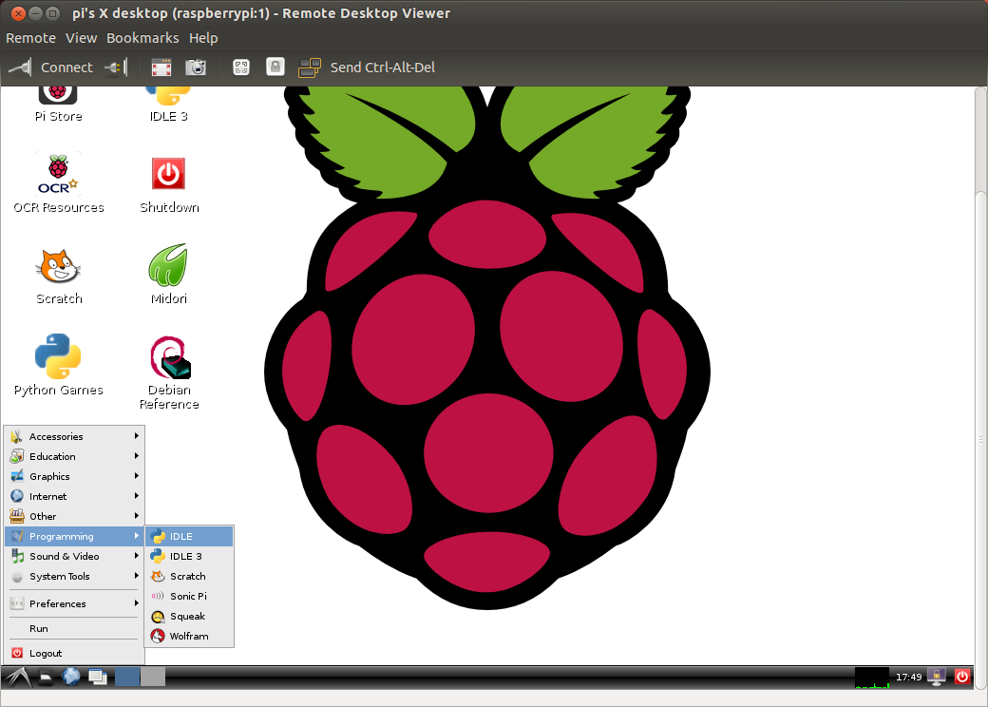Take a screenshot with the camera icon
Viewport: 988px width, 707px height.
[x=196, y=67]
